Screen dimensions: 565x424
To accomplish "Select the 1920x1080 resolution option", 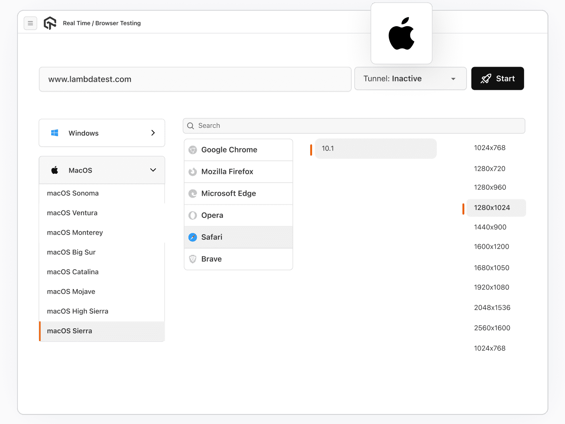I will click(492, 287).
